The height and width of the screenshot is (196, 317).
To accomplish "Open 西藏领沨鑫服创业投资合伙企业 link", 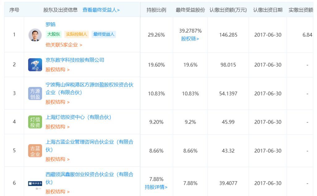I will pos(89,178).
